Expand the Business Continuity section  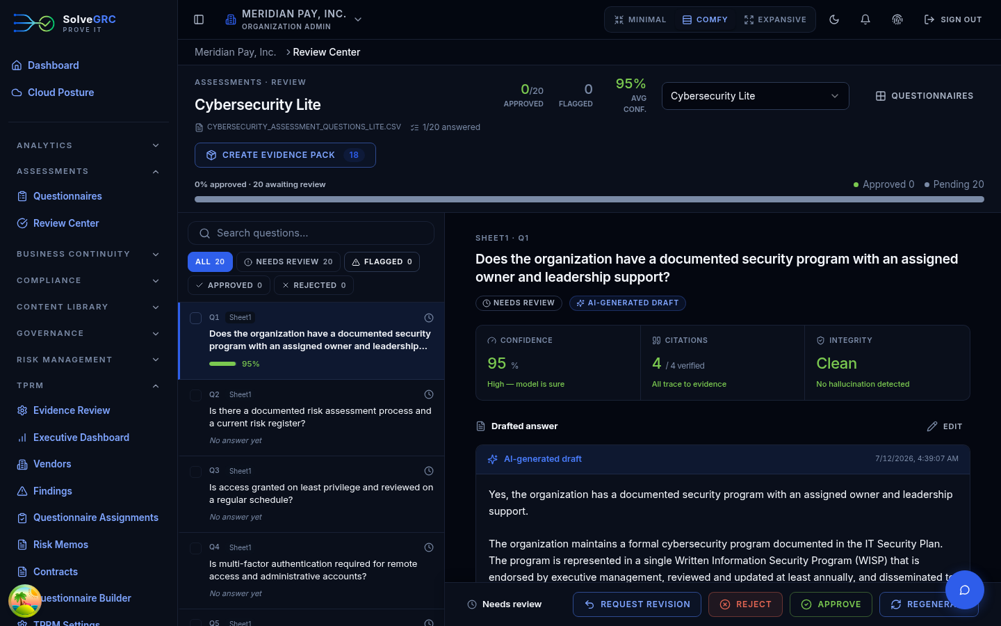point(88,254)
